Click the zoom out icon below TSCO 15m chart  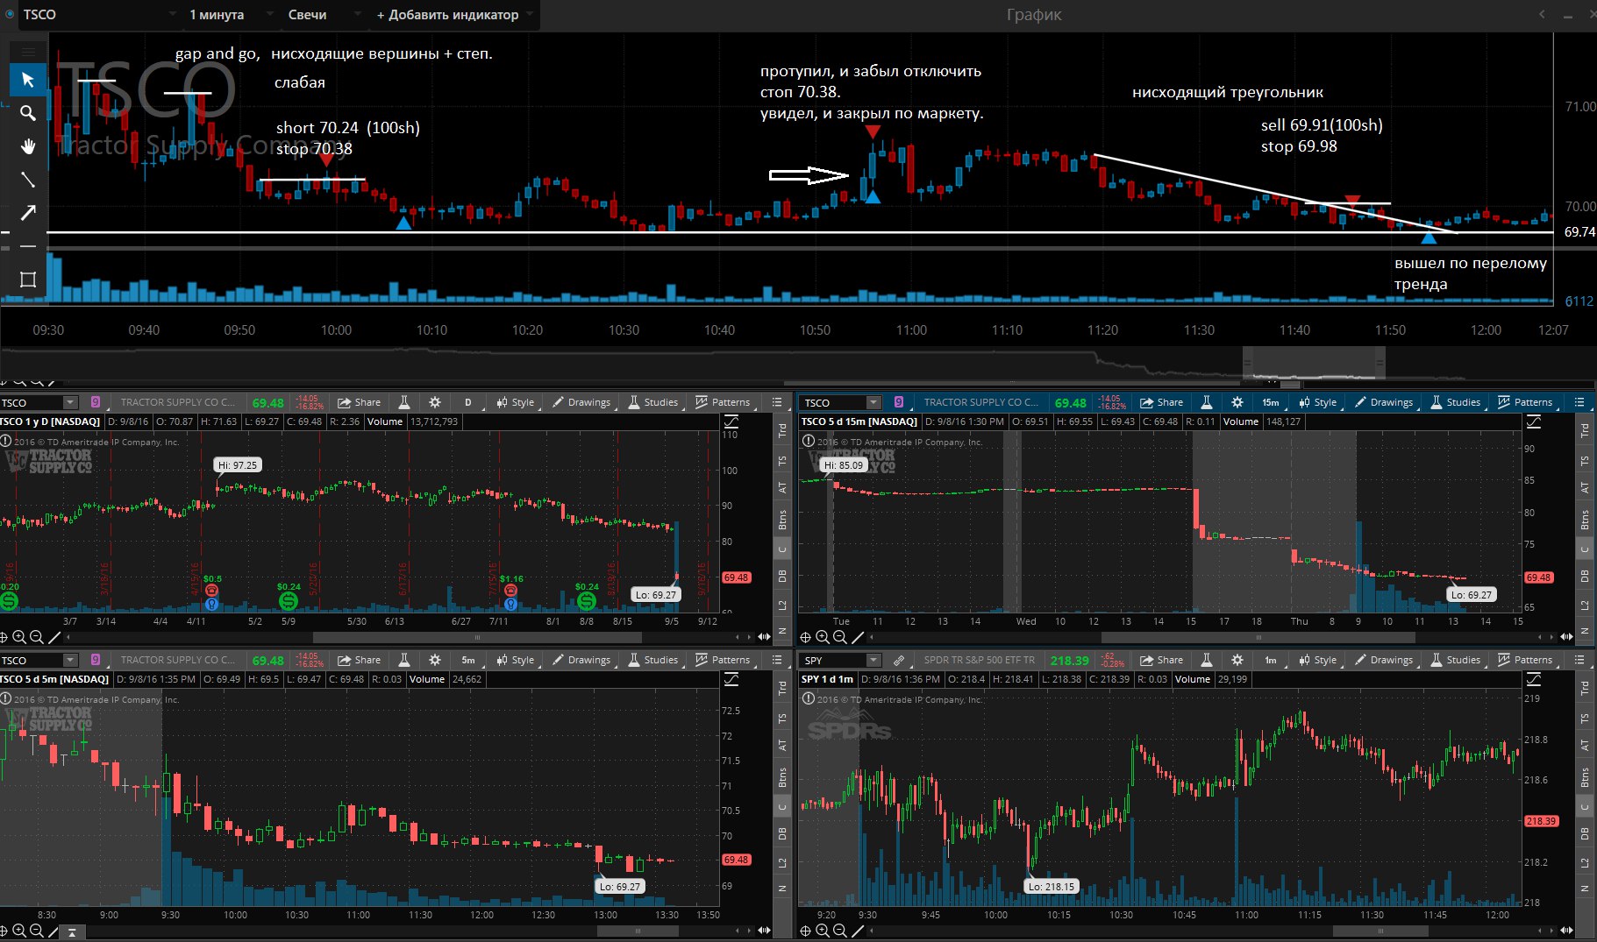tap(840, 637)
